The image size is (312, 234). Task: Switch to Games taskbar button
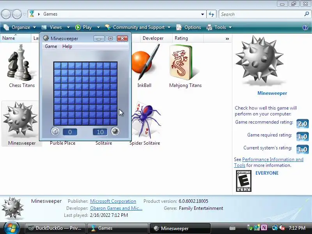click(x=118, y=228)
